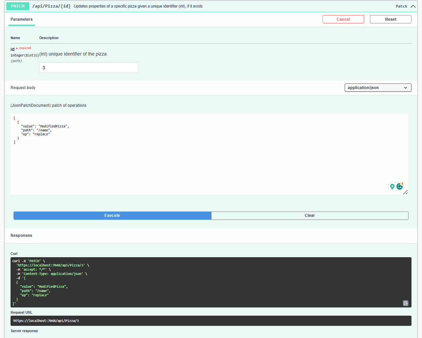Click the Responses section header
The height and width of the screenshot is (338, 422).
[21, 236]
